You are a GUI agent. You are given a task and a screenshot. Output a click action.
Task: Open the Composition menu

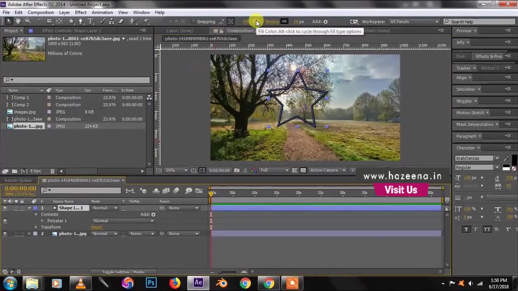click(40, 13)
